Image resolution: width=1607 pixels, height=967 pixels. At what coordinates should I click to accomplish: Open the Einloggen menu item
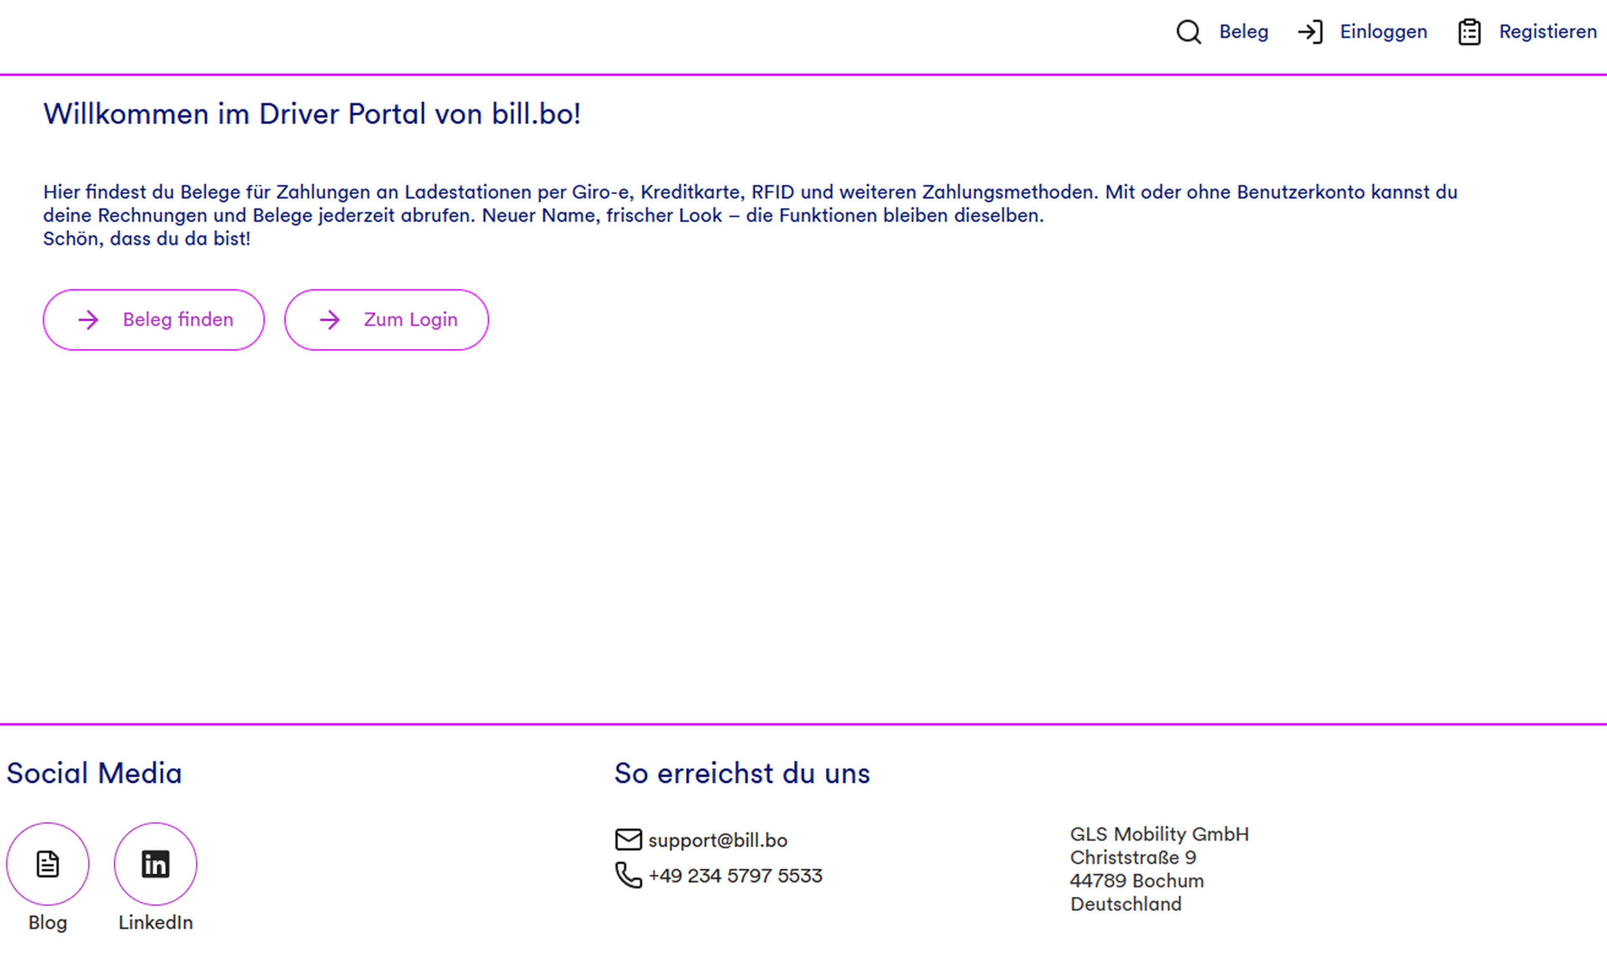coord(1384,32)
